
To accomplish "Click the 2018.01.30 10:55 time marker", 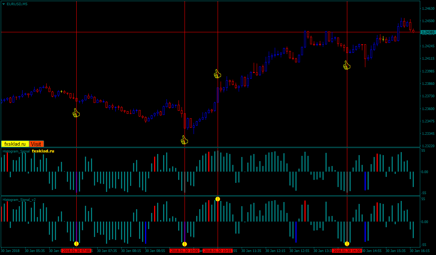I will point(218,250).
